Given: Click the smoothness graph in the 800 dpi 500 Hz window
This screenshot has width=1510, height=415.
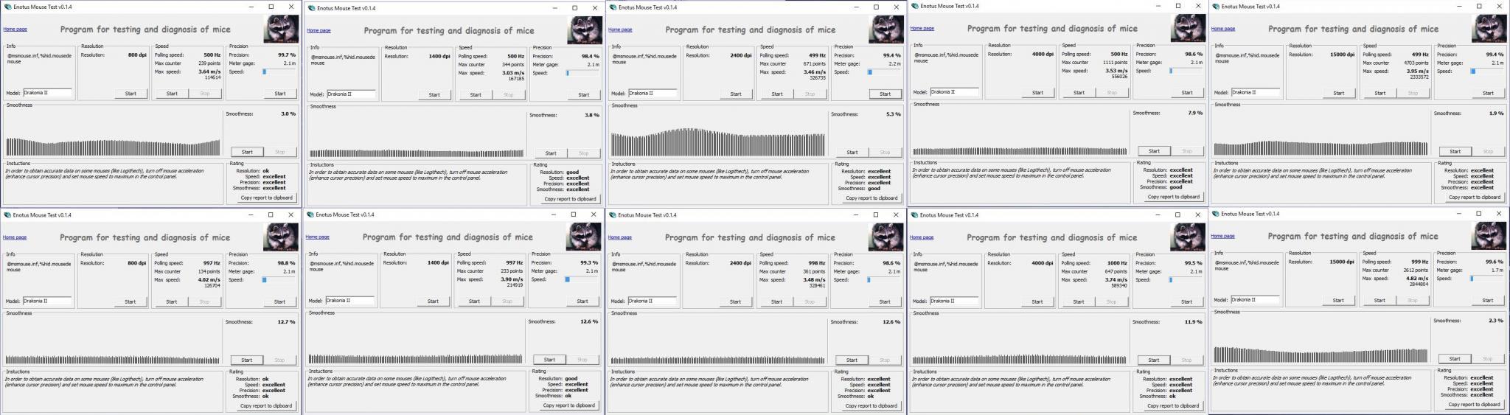Looking at the screenshot, I should 113,133.
